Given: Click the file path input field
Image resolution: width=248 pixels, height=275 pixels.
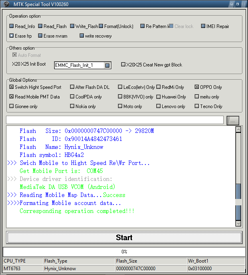Looking at the screenshot, I should 115,120.
